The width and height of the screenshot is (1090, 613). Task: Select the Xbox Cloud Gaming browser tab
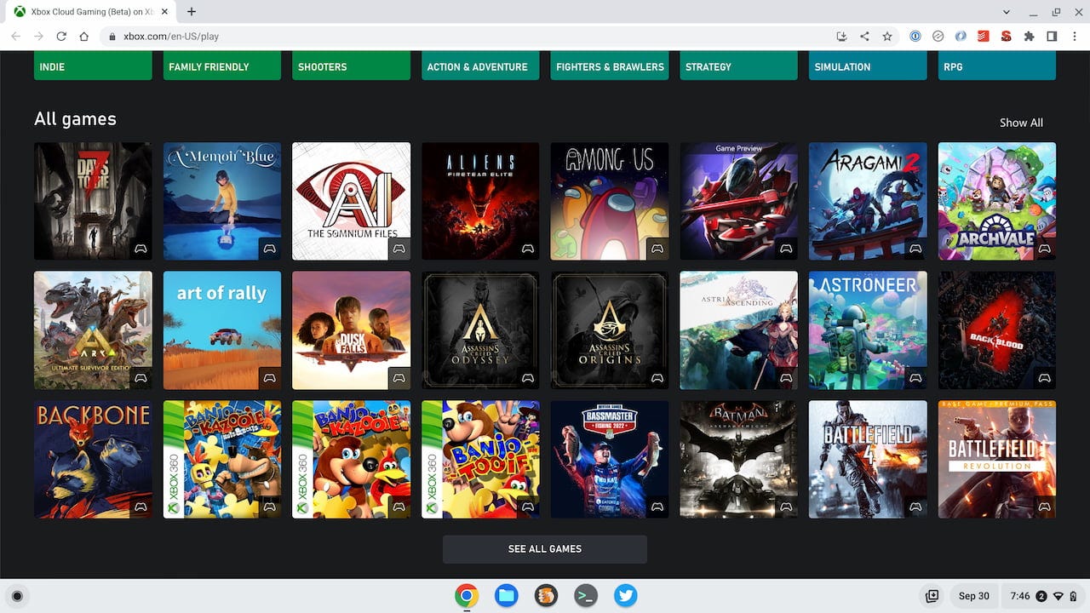89,12
